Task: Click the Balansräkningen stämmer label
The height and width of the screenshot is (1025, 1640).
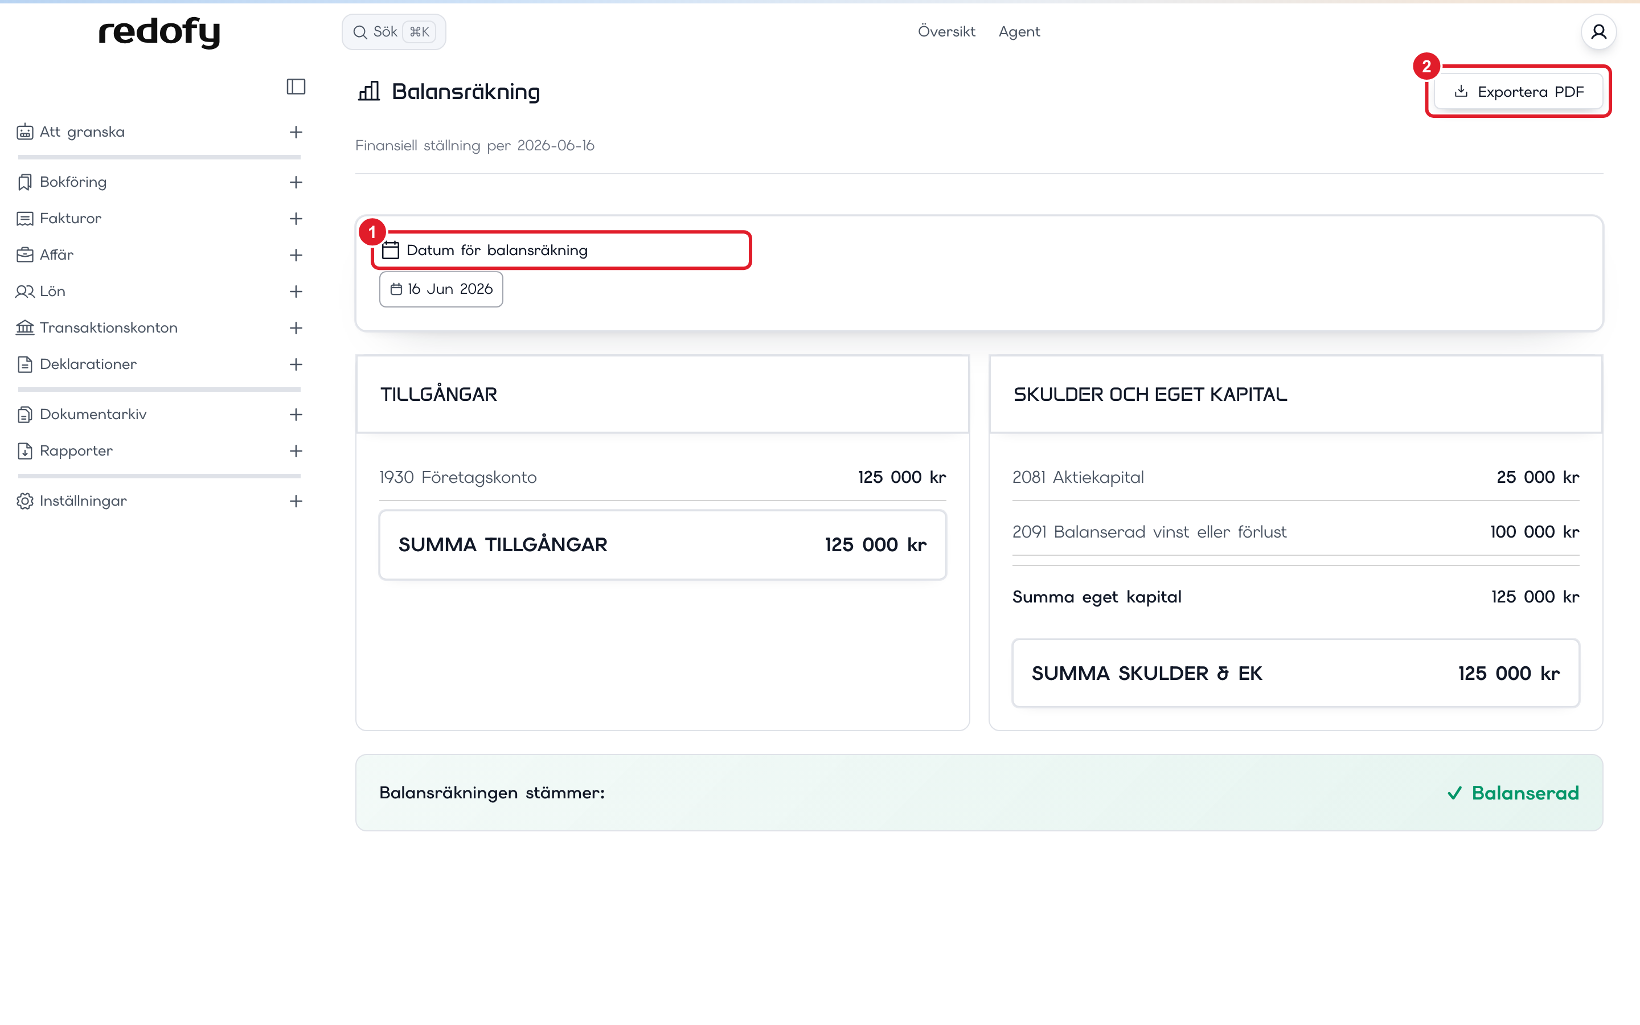Action: [x=492, y=793]
